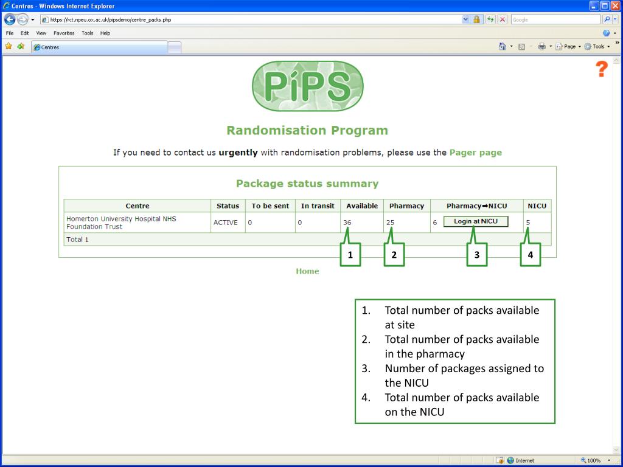Click the popup blocker status bar icon
Viewport: 623px width, 467px height.
point(500,461)
